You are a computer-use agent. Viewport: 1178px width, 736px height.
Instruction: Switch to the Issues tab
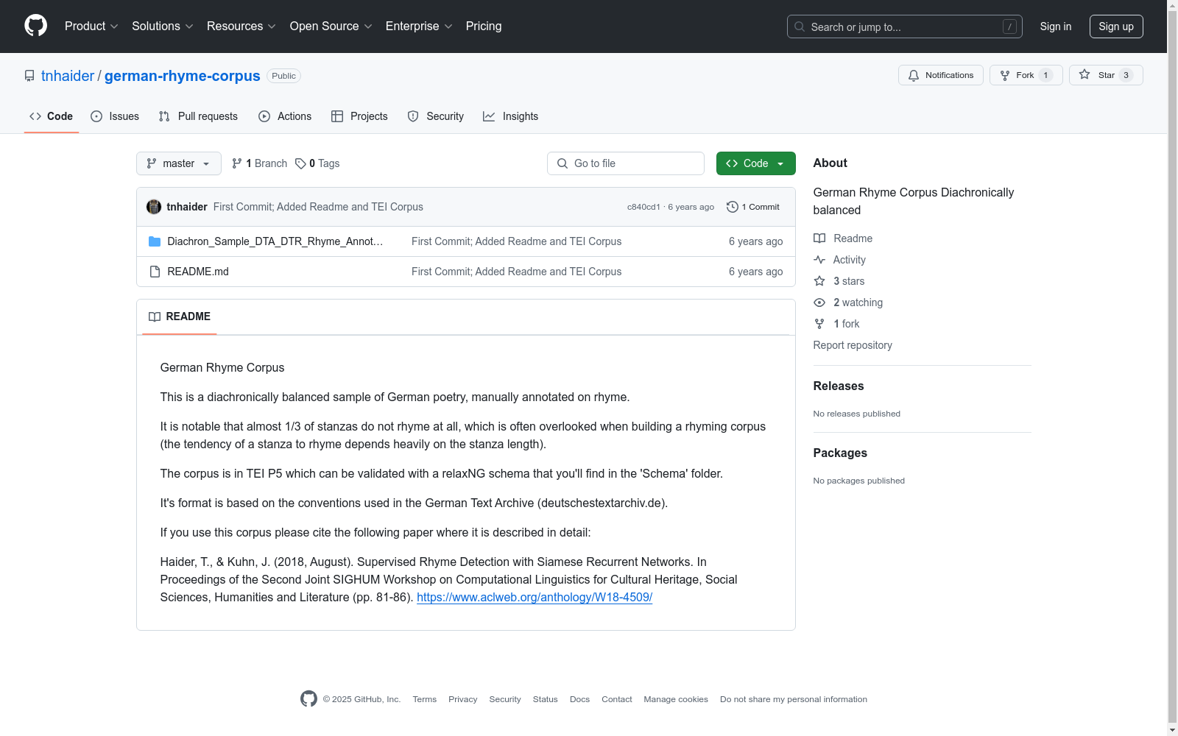point(115,116)
